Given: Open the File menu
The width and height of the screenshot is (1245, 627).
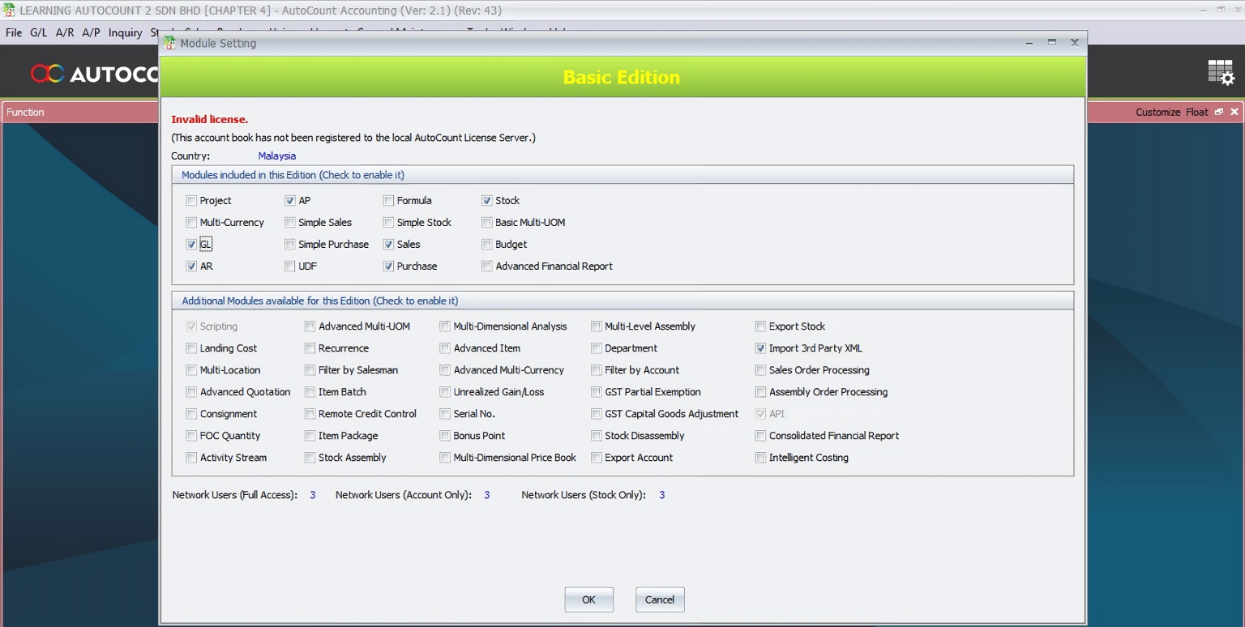Looking at the screenshot, I should click(x=14, y=32).
